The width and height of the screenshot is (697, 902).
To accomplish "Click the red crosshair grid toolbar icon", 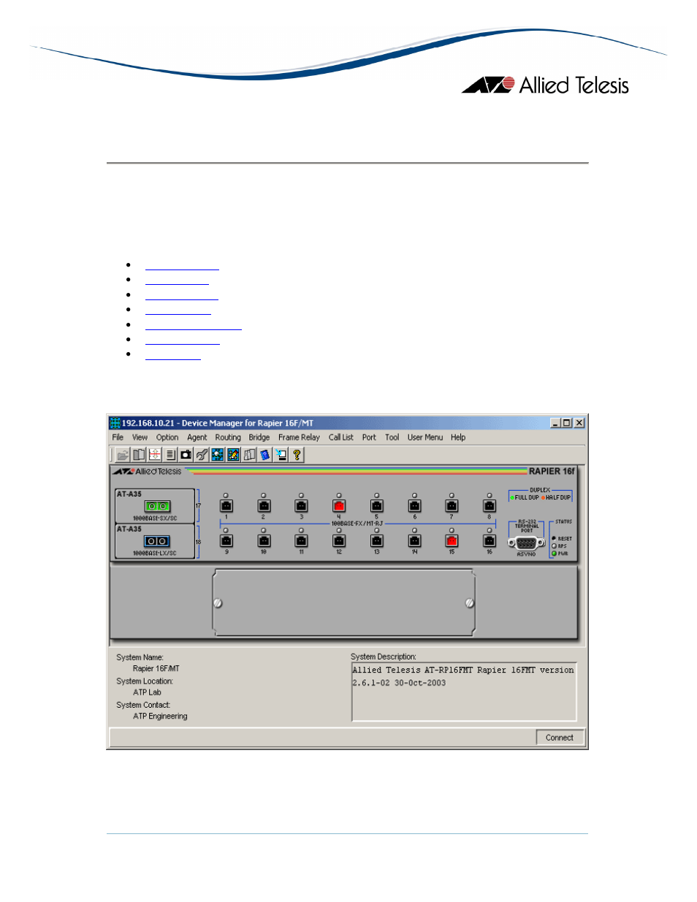I will 155,455.
